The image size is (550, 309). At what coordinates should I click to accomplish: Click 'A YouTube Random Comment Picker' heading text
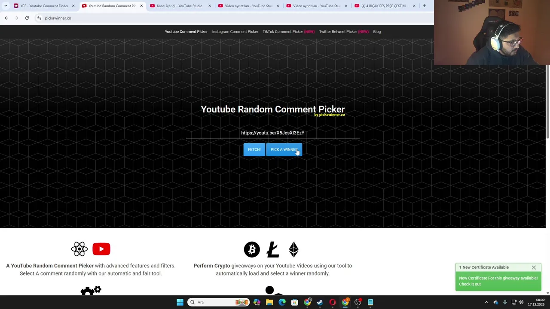click(x=50, y=266)
